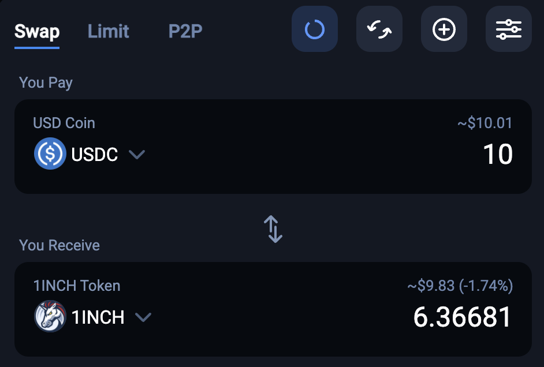Screen dimensions: 544x367
Task: Click the 1INCH Token name label
Action: pos(77,286)
